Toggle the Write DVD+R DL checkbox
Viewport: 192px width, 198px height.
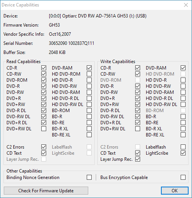tap(137, 123)
